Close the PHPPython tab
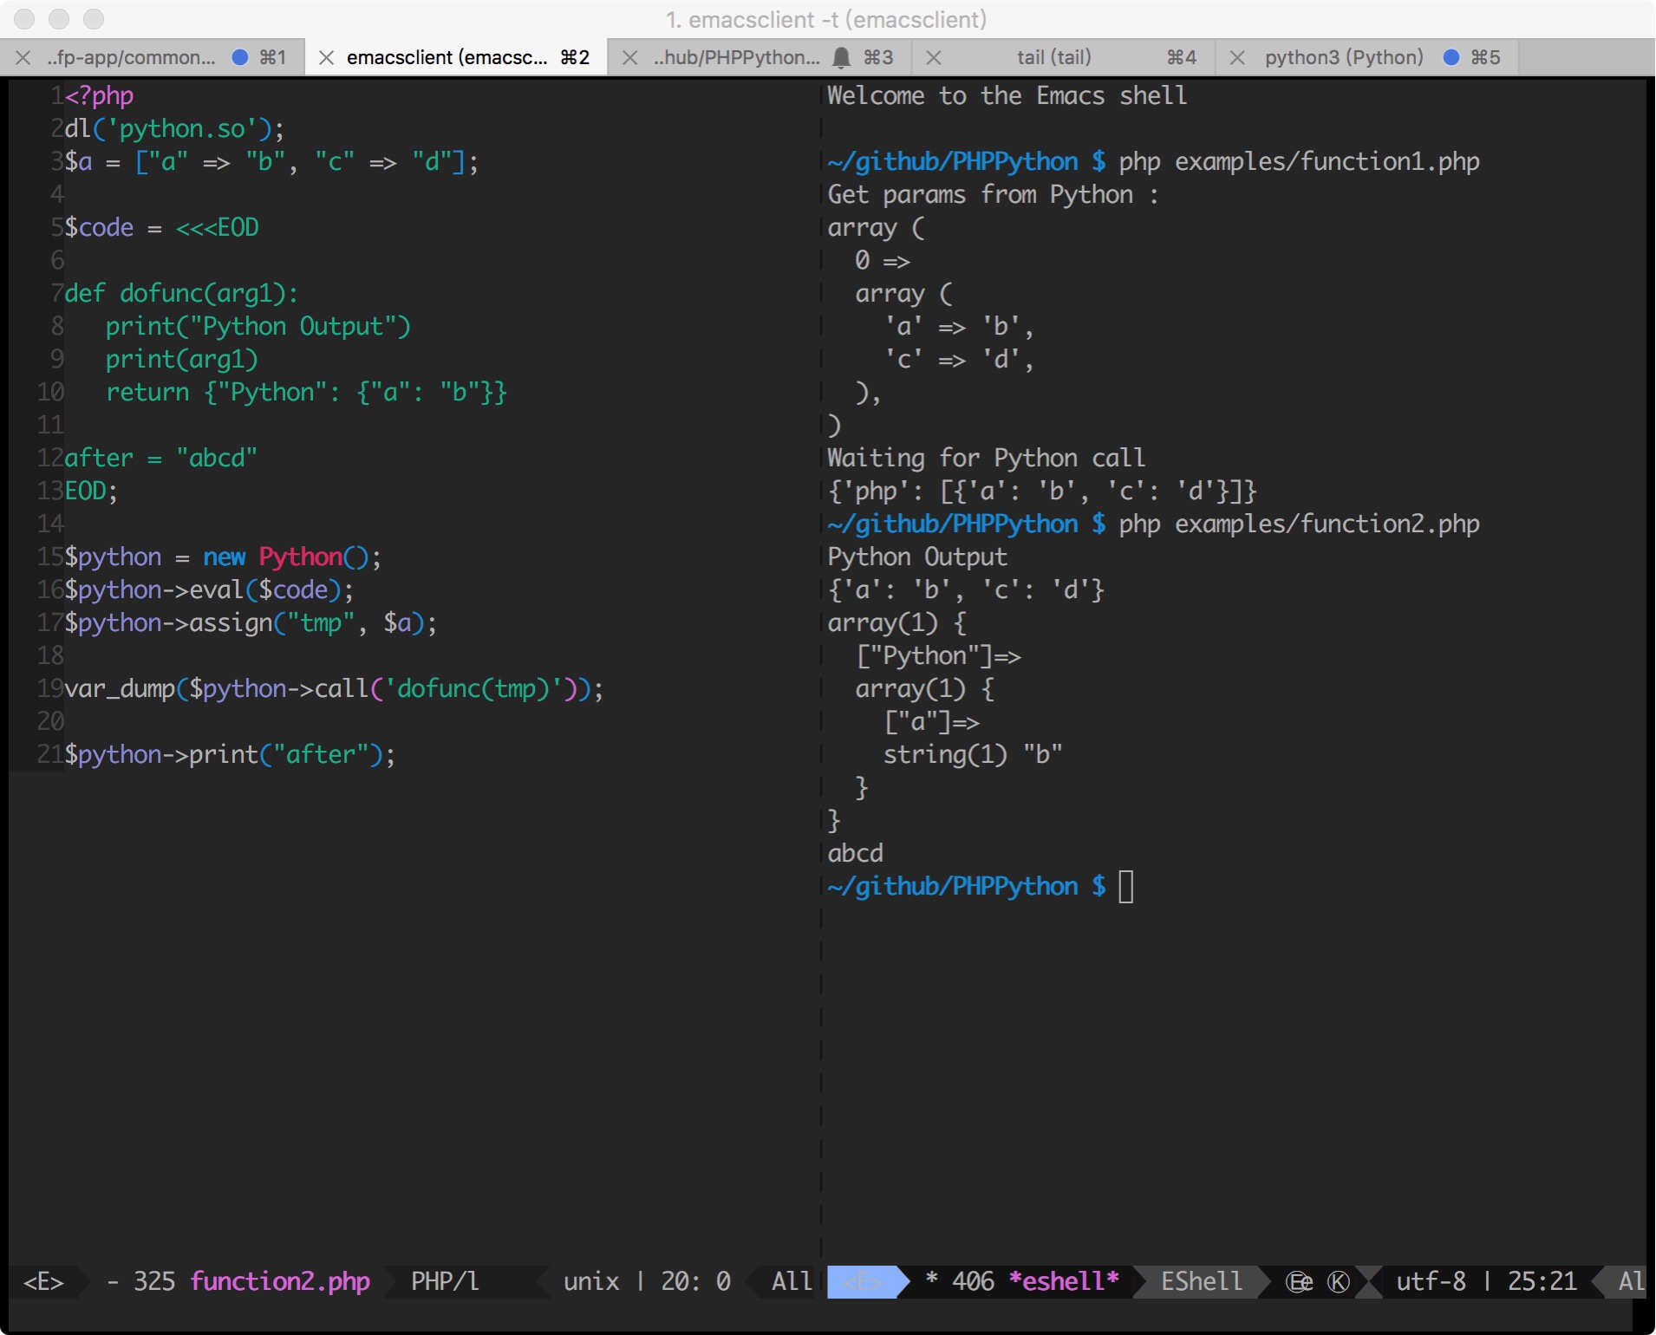Screen dimensions: 1656x1335 [x=629, y=57]
